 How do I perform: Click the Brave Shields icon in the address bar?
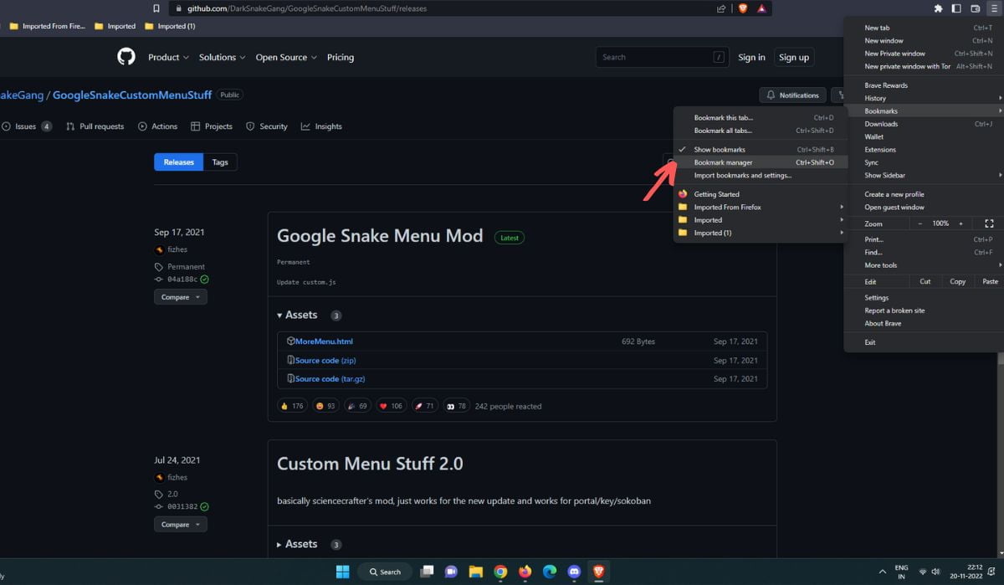coord(743,8)
